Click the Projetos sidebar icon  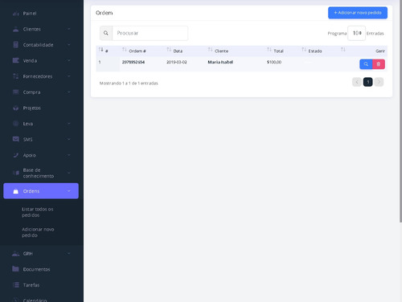(16, 108)
